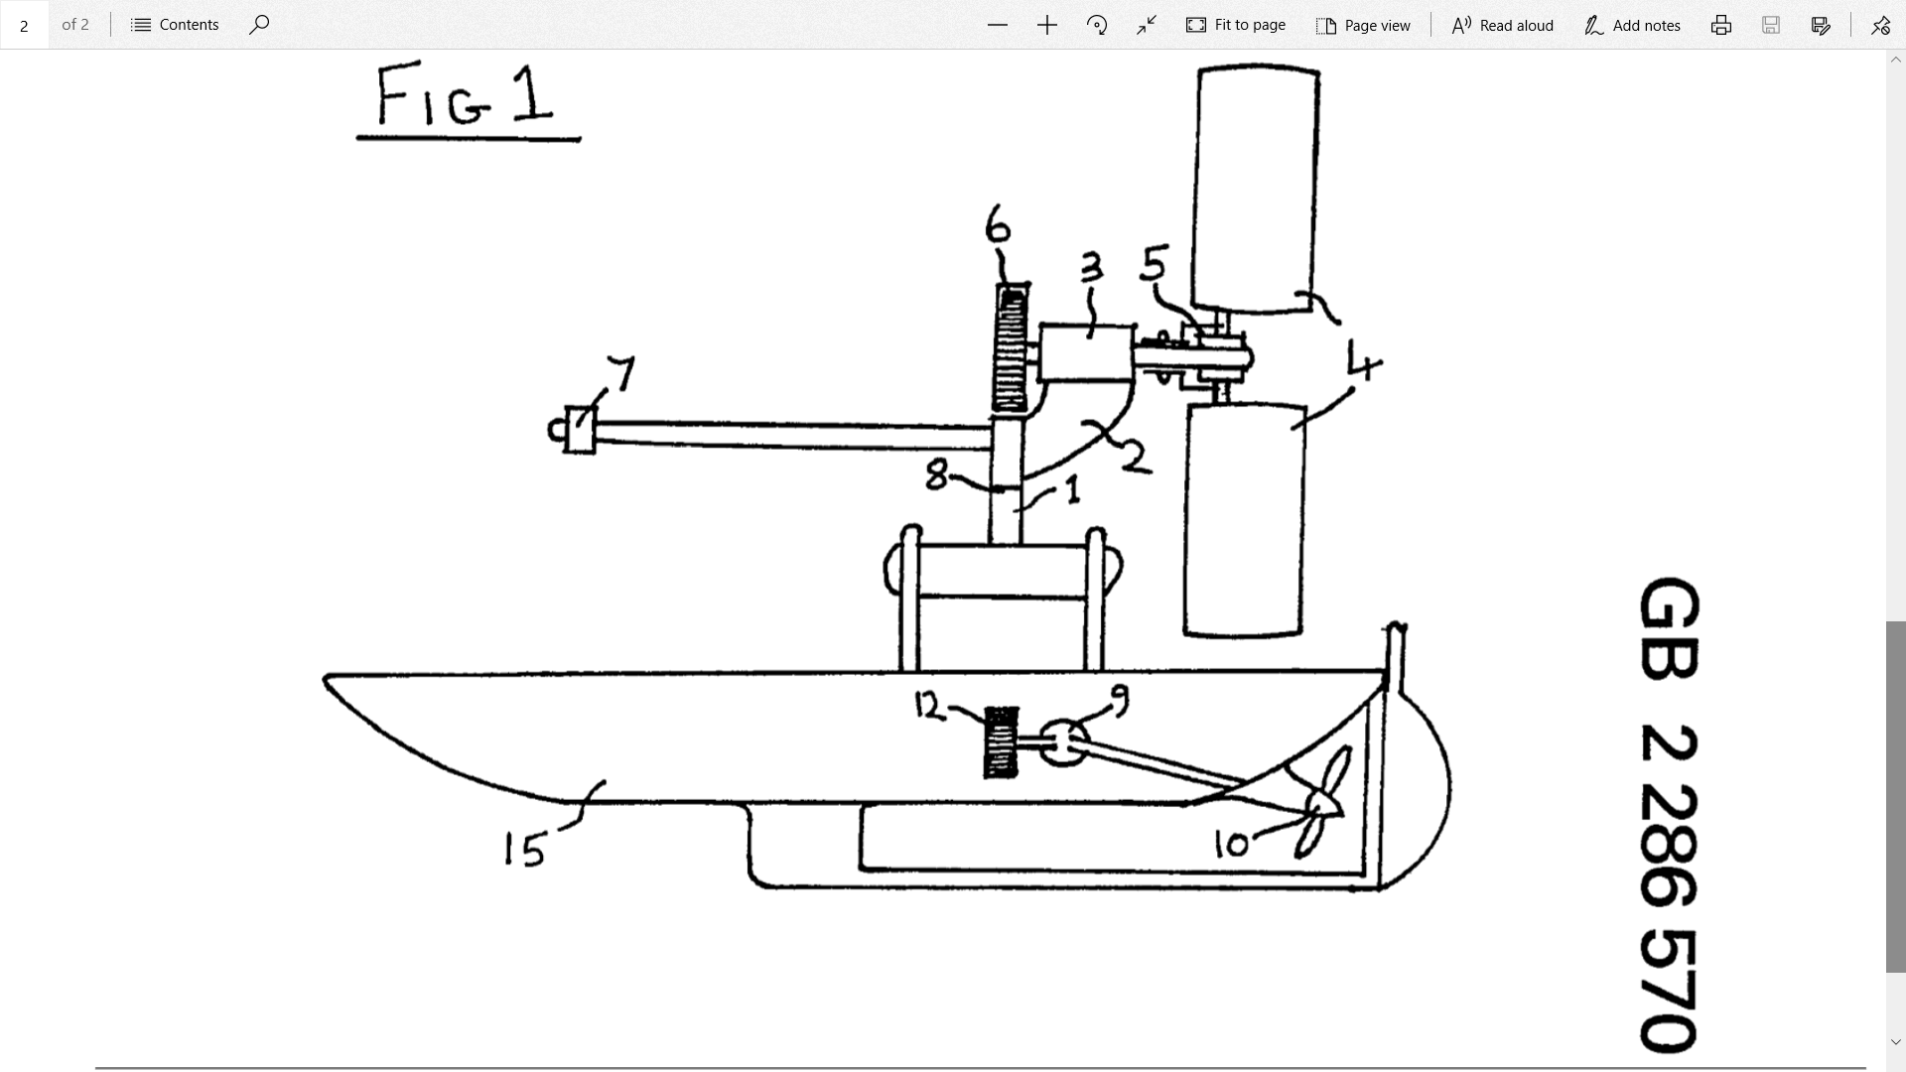Click the vertical scrollbar thumb
The width and height of the screenshot is (1906, 1072).
click(1895, 797)
